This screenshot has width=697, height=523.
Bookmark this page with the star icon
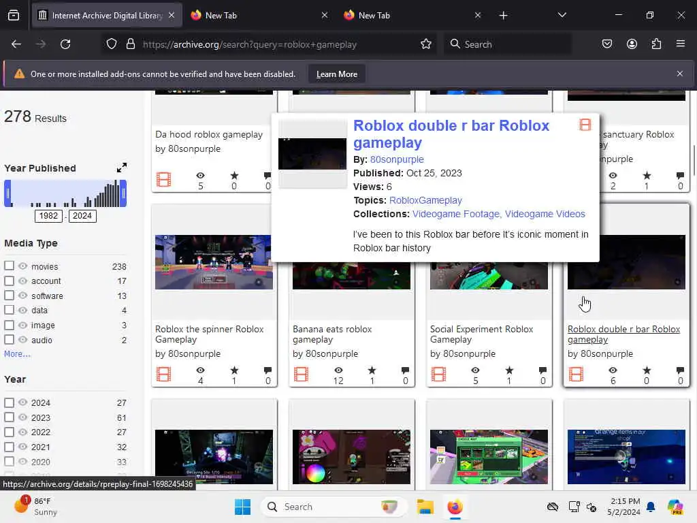pyautogui.click(x=426, y=44)
